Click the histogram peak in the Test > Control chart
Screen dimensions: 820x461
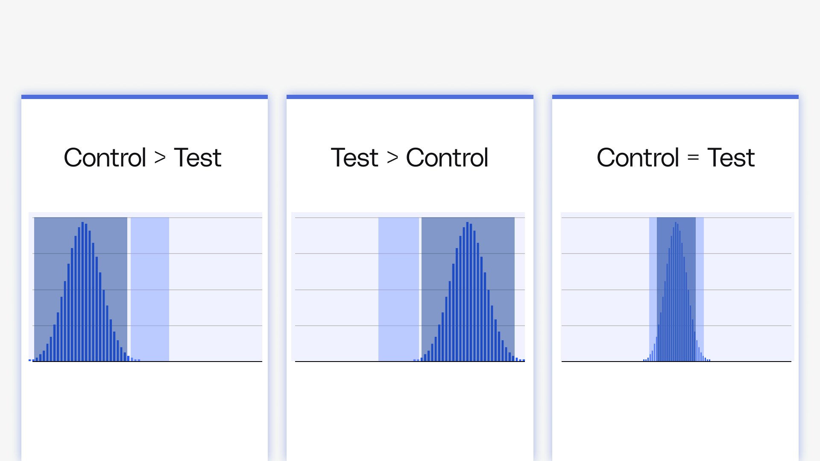[x=468, y=224]
